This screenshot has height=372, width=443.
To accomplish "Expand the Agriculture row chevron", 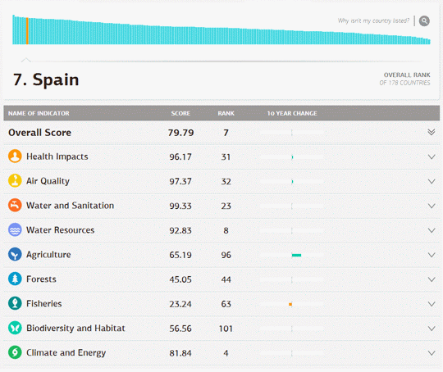I will tap(432, 255).
